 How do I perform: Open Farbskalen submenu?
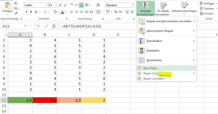(x=166, y=51)
